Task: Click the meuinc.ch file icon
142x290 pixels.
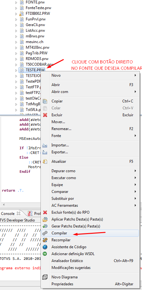Action: (22, 42)
